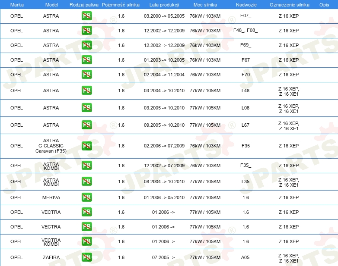Select the date 09.2005 -> 10.2010

point(164,125)
